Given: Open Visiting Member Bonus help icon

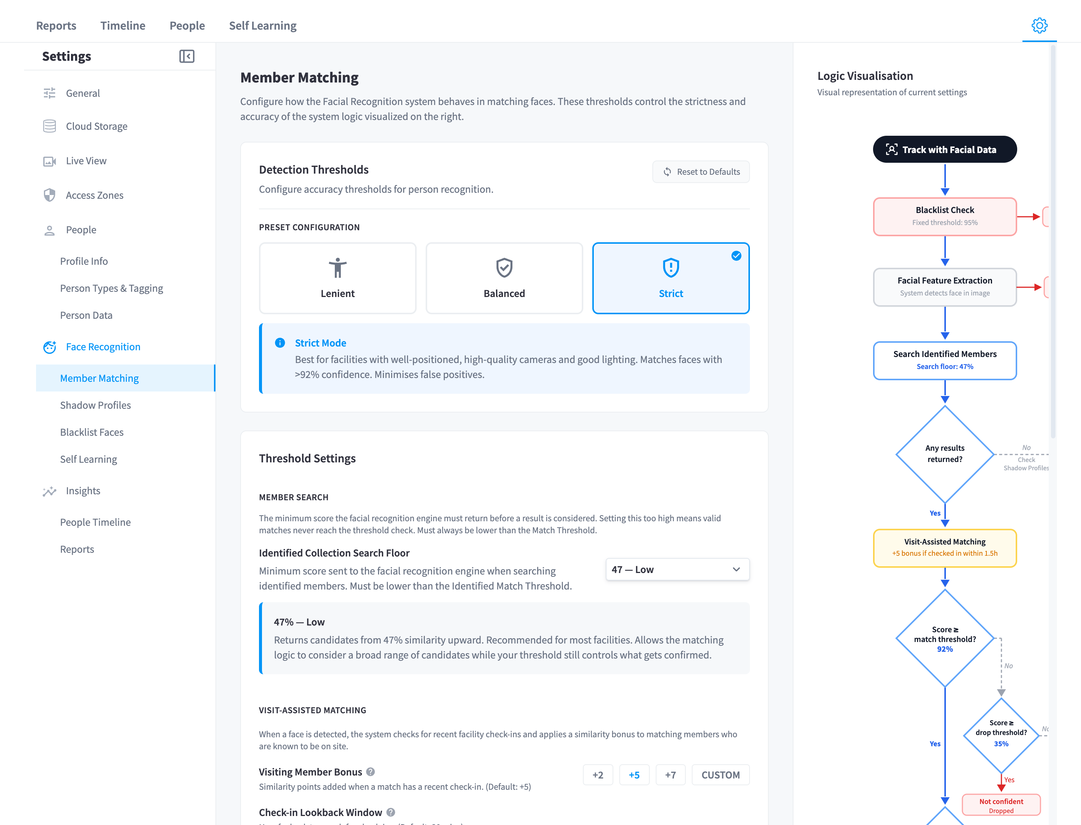Looking at the screenshot, I should 371,772.
